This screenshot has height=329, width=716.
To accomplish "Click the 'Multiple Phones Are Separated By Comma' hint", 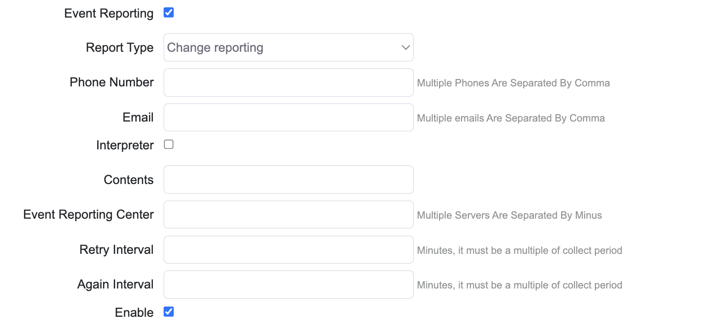I will click(x=513, y=83).
